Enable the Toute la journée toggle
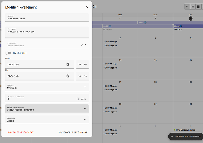 pos(8,53)
